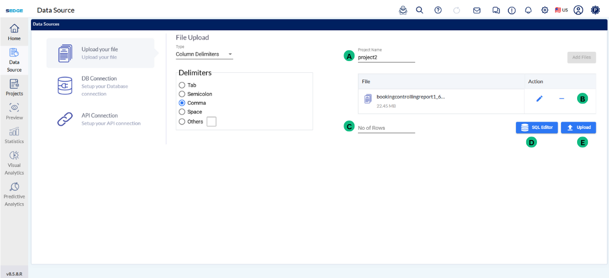
Task: Select the Semicolon delimiter option
Action: [182, 94]
